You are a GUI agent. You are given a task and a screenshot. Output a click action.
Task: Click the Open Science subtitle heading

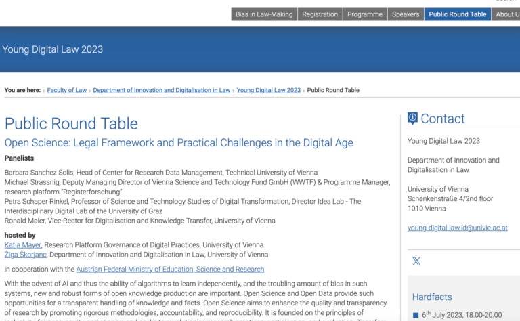179,143
